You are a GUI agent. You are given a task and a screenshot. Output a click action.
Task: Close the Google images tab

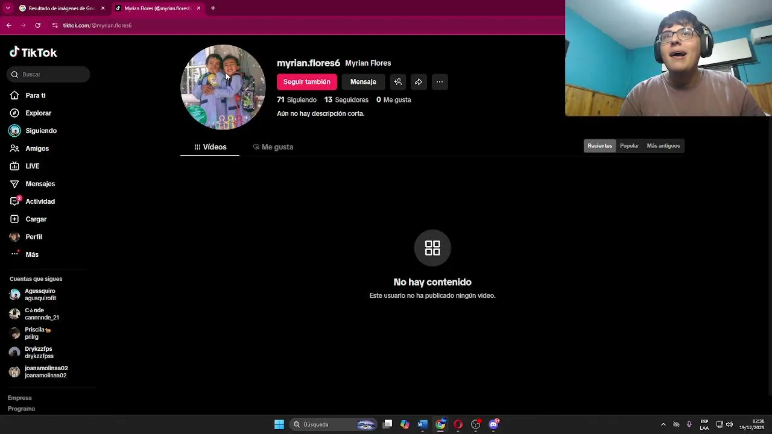click(103, 8)
